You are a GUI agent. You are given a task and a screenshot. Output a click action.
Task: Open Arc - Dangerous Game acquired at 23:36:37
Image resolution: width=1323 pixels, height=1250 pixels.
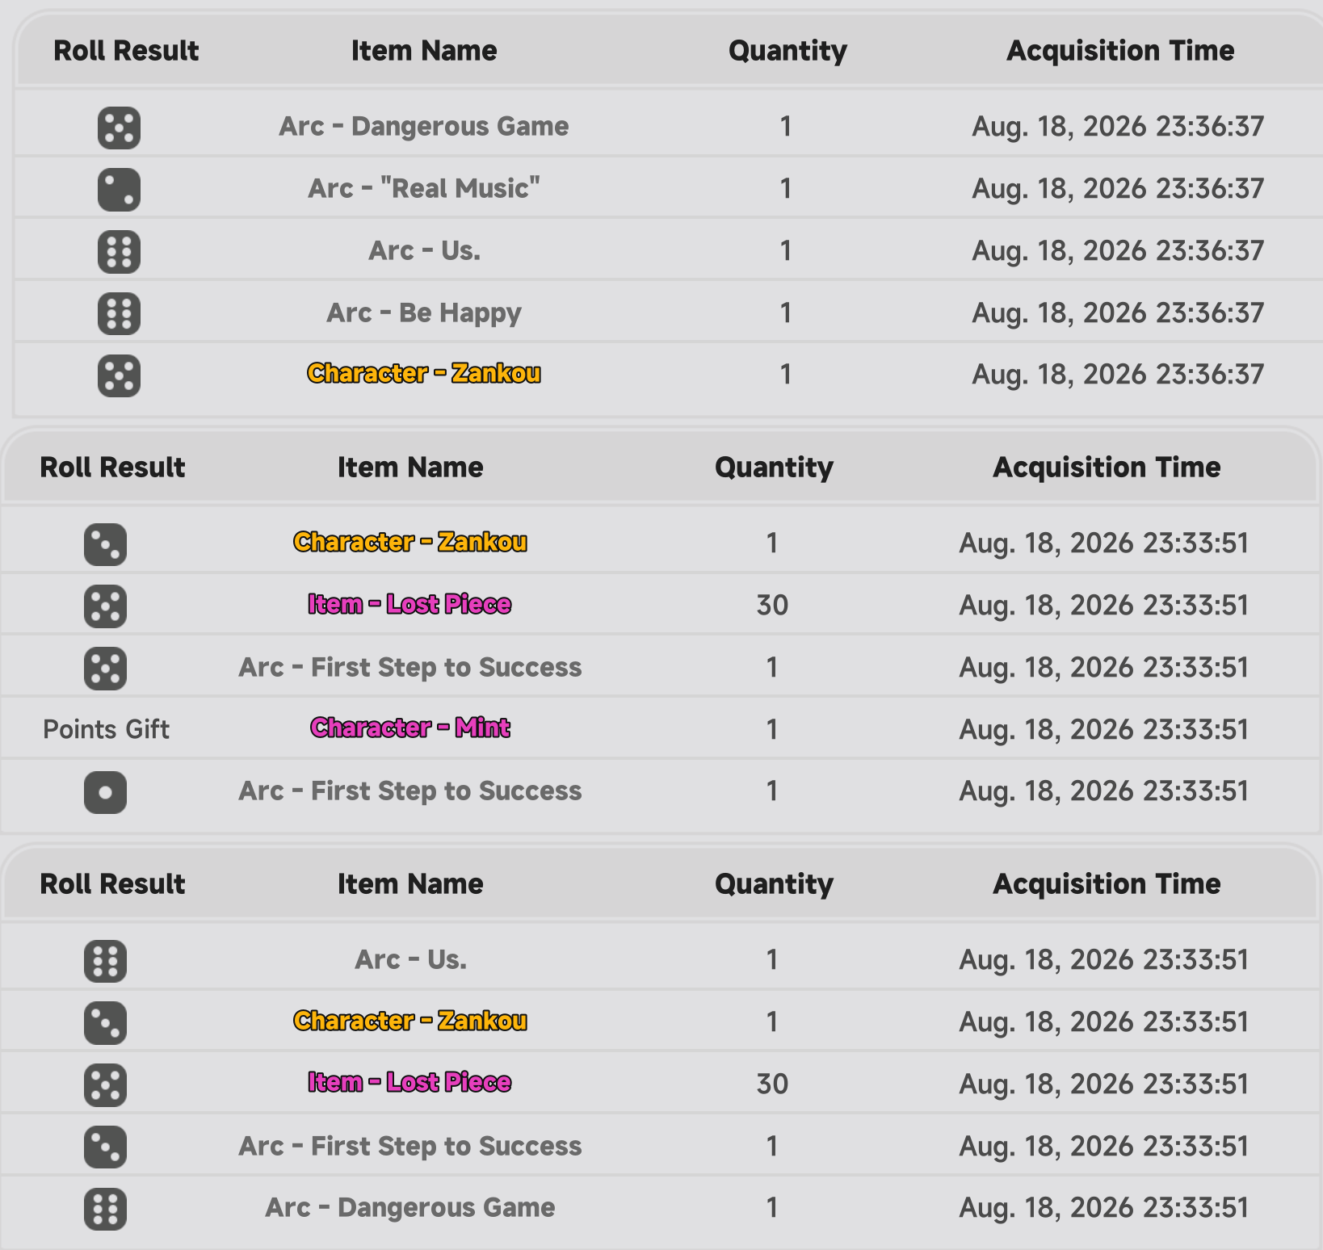pyautogui.click(x=424, y=127)
